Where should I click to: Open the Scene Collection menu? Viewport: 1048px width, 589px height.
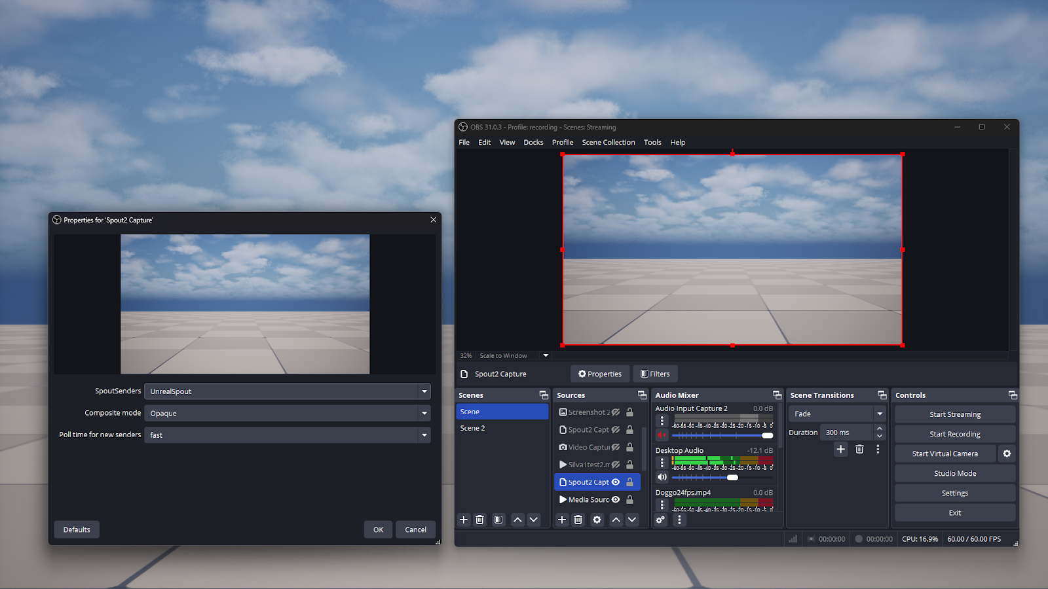(608, 143)
